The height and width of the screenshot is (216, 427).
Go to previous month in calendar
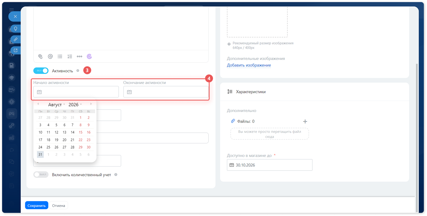click(38, 104)
